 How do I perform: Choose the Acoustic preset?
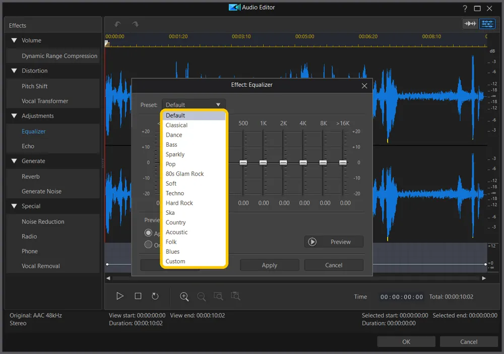coord(194,232)
